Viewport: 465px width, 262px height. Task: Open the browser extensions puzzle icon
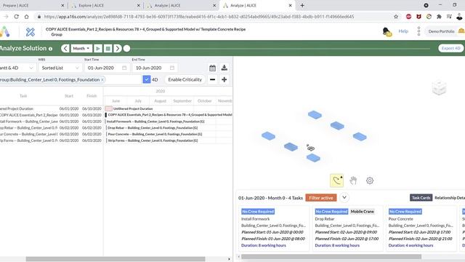pos(439,17)
